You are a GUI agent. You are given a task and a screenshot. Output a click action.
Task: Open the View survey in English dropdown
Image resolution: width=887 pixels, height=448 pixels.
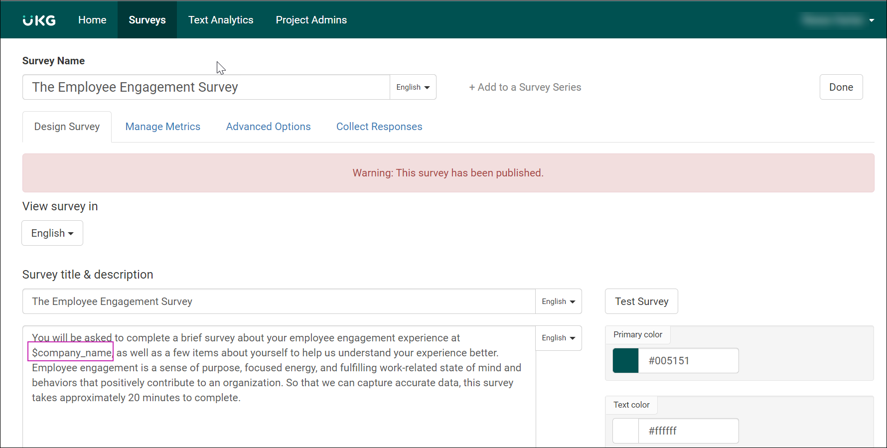(x=52, y=233)
